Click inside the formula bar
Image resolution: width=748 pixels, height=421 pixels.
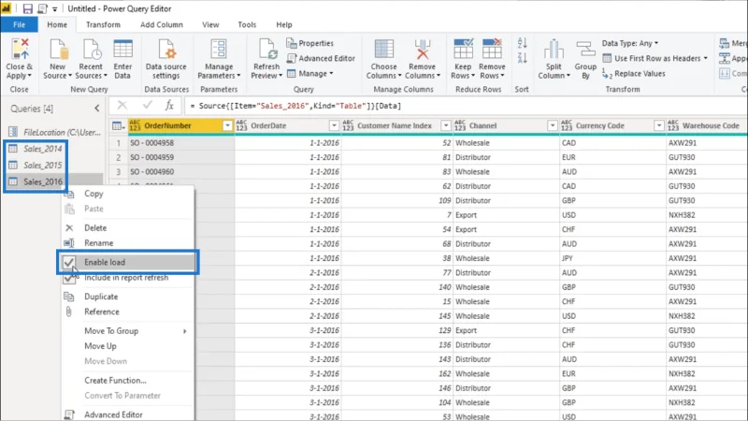[465, 106]
